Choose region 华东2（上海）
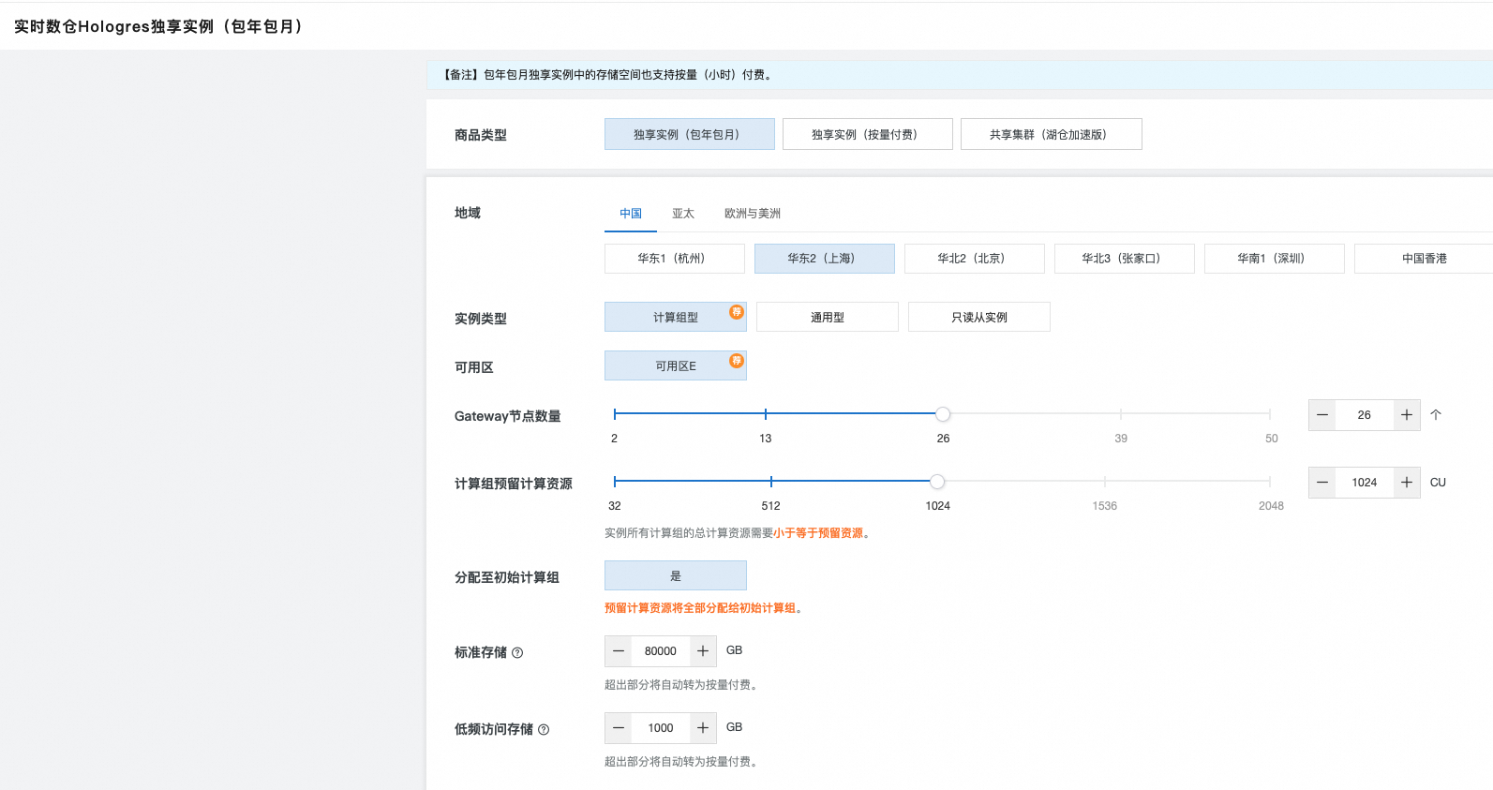 [x=825, y=259]
